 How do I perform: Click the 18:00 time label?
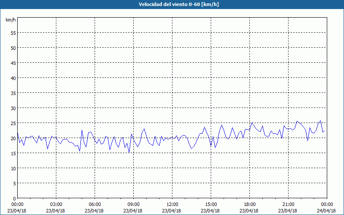point(249,205)
